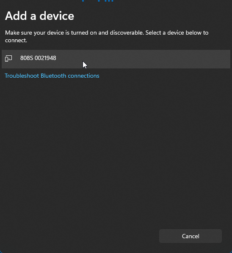Viewport: 232px width, 253px height.
Task: Click the "808S" portion of the device name
Action: tap(27, 58)
